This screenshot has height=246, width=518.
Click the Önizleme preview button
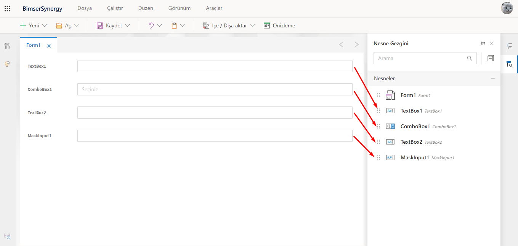pos(279,25)
